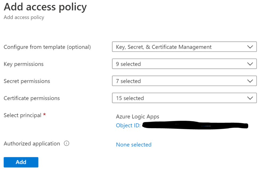Click the info icon beside Authorized application
The image size is (272, 180).
(x=67, y=143)
